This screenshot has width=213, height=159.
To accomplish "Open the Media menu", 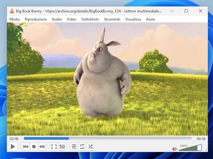I will 15,19.
